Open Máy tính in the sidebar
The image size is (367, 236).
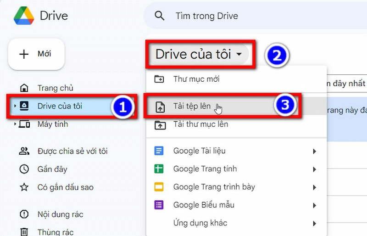[53, 124]
